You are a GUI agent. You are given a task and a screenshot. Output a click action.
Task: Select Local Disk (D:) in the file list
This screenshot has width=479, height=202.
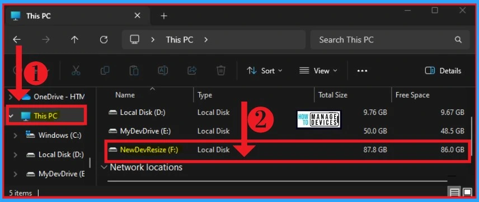[x=143, y=112]
